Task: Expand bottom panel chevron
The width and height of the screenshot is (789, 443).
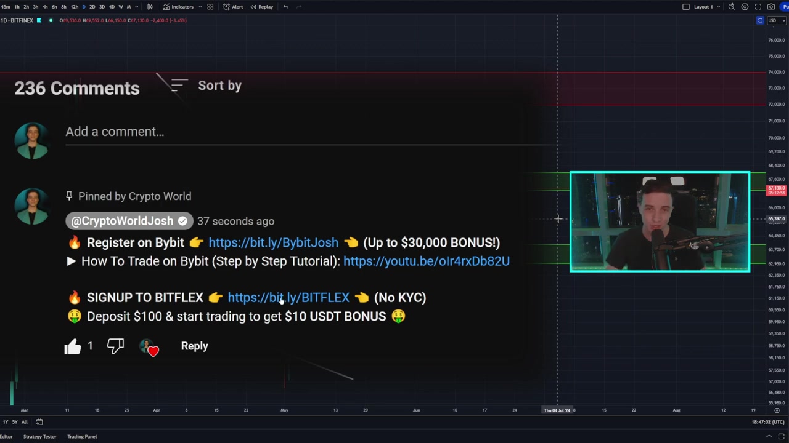Action: (x=769, y=437)
